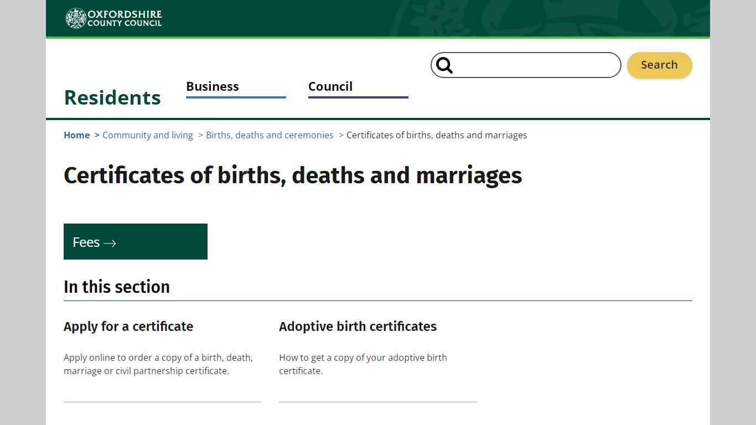Open the green Fees button
Image resolution: width=756 pixels, height=425 pixels.
136,242
